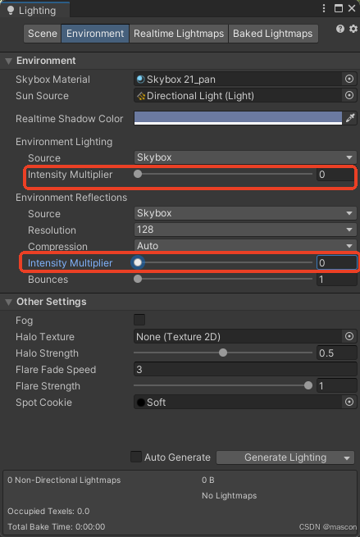Click the Skybox 21_pan material icon
Screen dimensions: 360x537
click(x=140, y=79)
